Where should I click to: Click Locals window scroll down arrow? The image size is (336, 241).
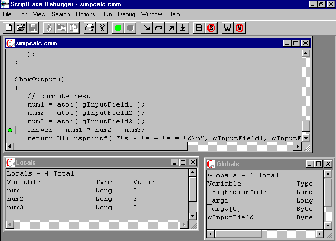click(193, 216)
